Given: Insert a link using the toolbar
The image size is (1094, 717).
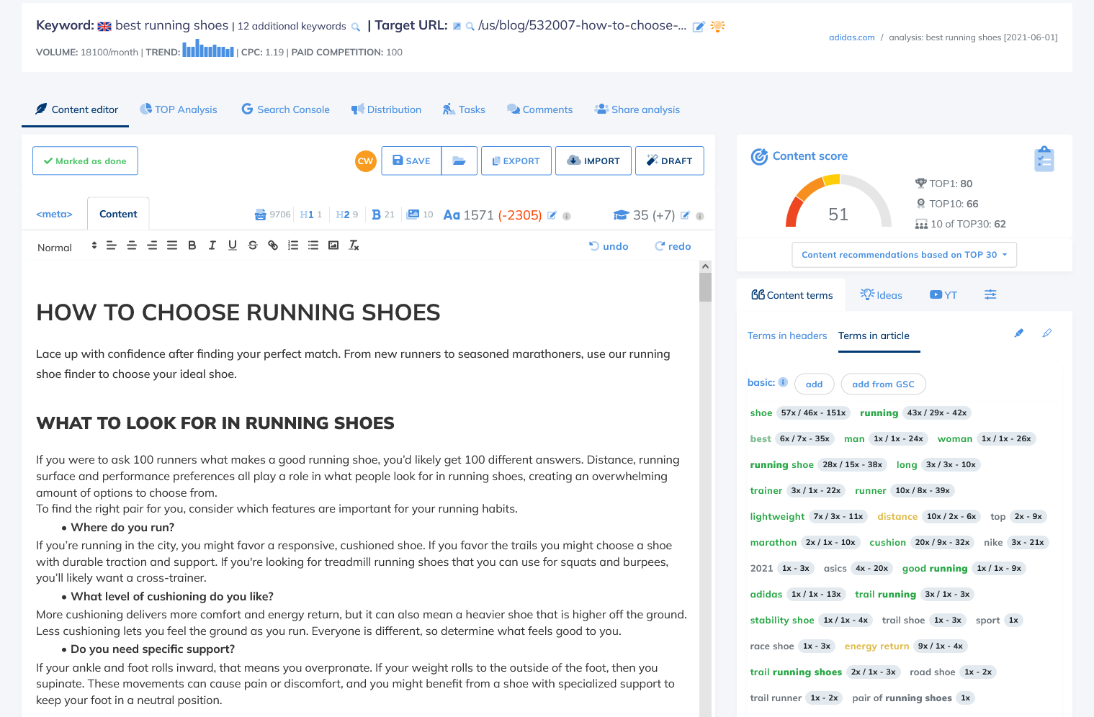Looking at the screenshot, I should pyautogui.click(x=273, y=245).
